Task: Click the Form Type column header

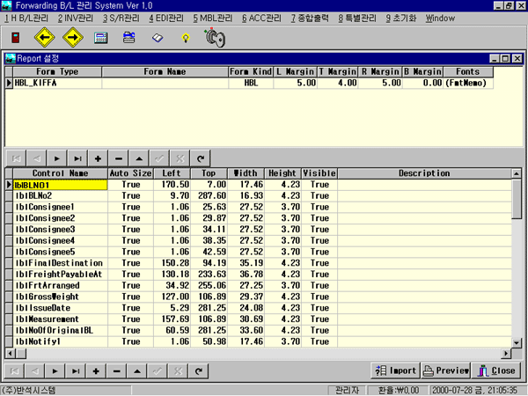Action: pyautogui.click(x=57, y=72)
